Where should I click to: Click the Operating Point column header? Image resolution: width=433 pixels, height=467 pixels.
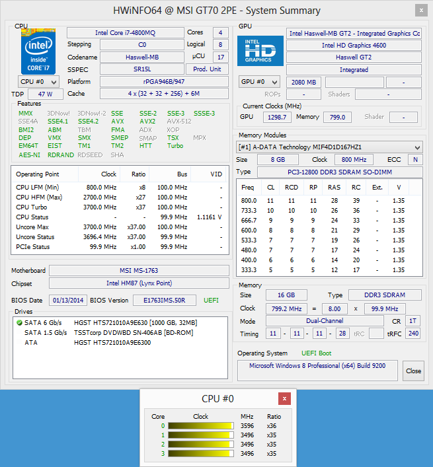coord(45,174)
